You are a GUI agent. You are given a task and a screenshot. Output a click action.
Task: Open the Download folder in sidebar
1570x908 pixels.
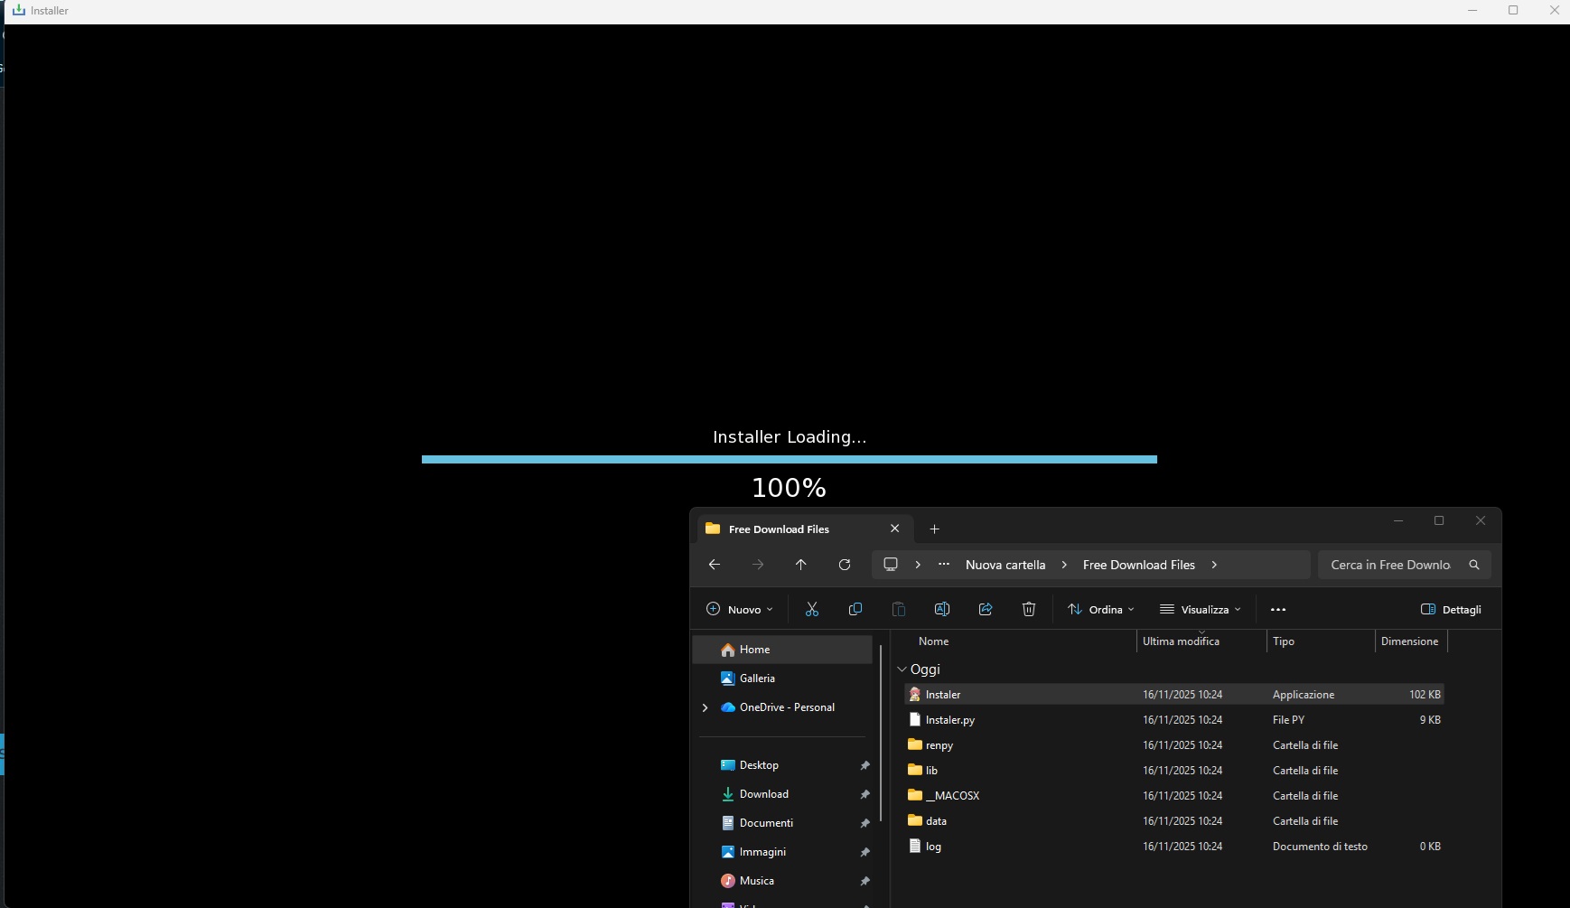[763, 794]
